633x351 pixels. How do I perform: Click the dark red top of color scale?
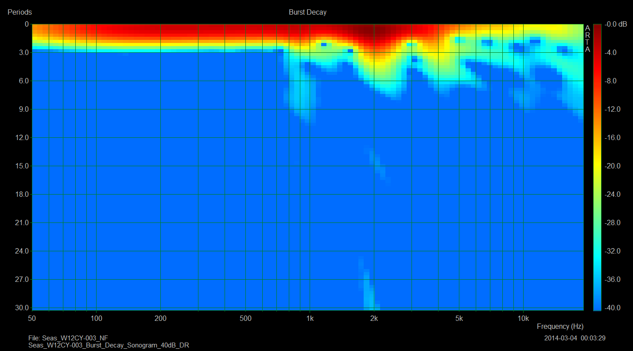[597, 27]
